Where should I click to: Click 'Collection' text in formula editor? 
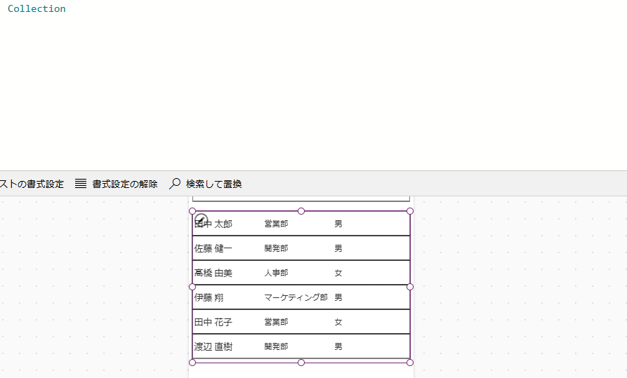[37, 8]
